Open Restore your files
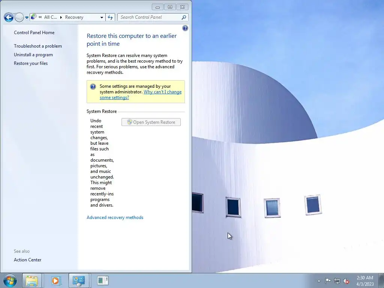Screen dimensions: 384x288 pos(31,63)
